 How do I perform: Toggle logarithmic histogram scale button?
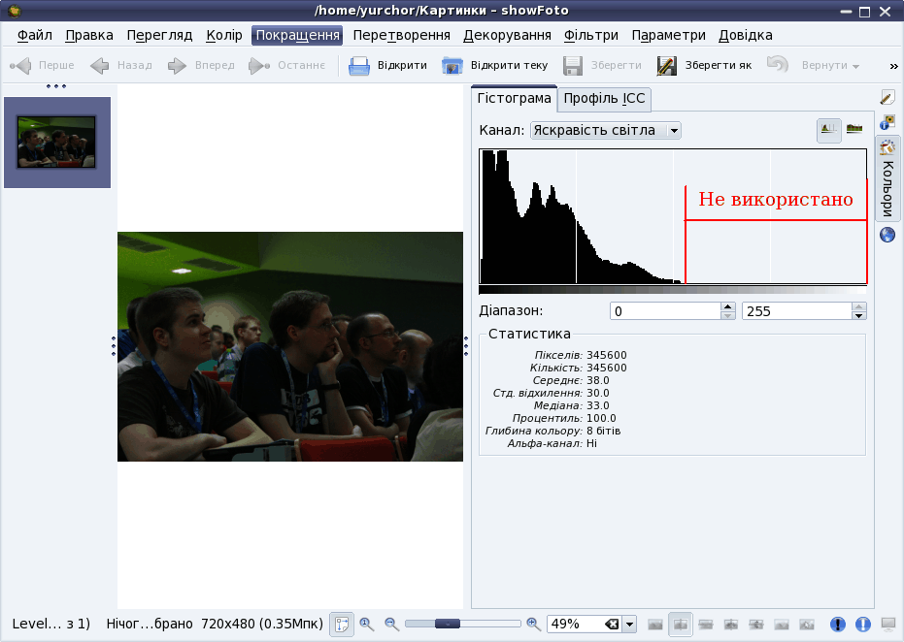pyautogui.click(x=854, y=129)
